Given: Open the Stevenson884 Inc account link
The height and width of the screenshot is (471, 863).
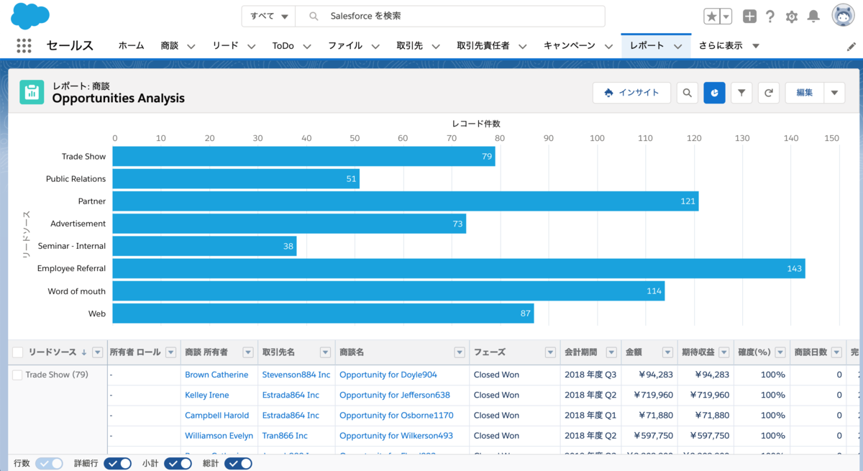Looking at the screenshot, I should (x=296, y=375).
